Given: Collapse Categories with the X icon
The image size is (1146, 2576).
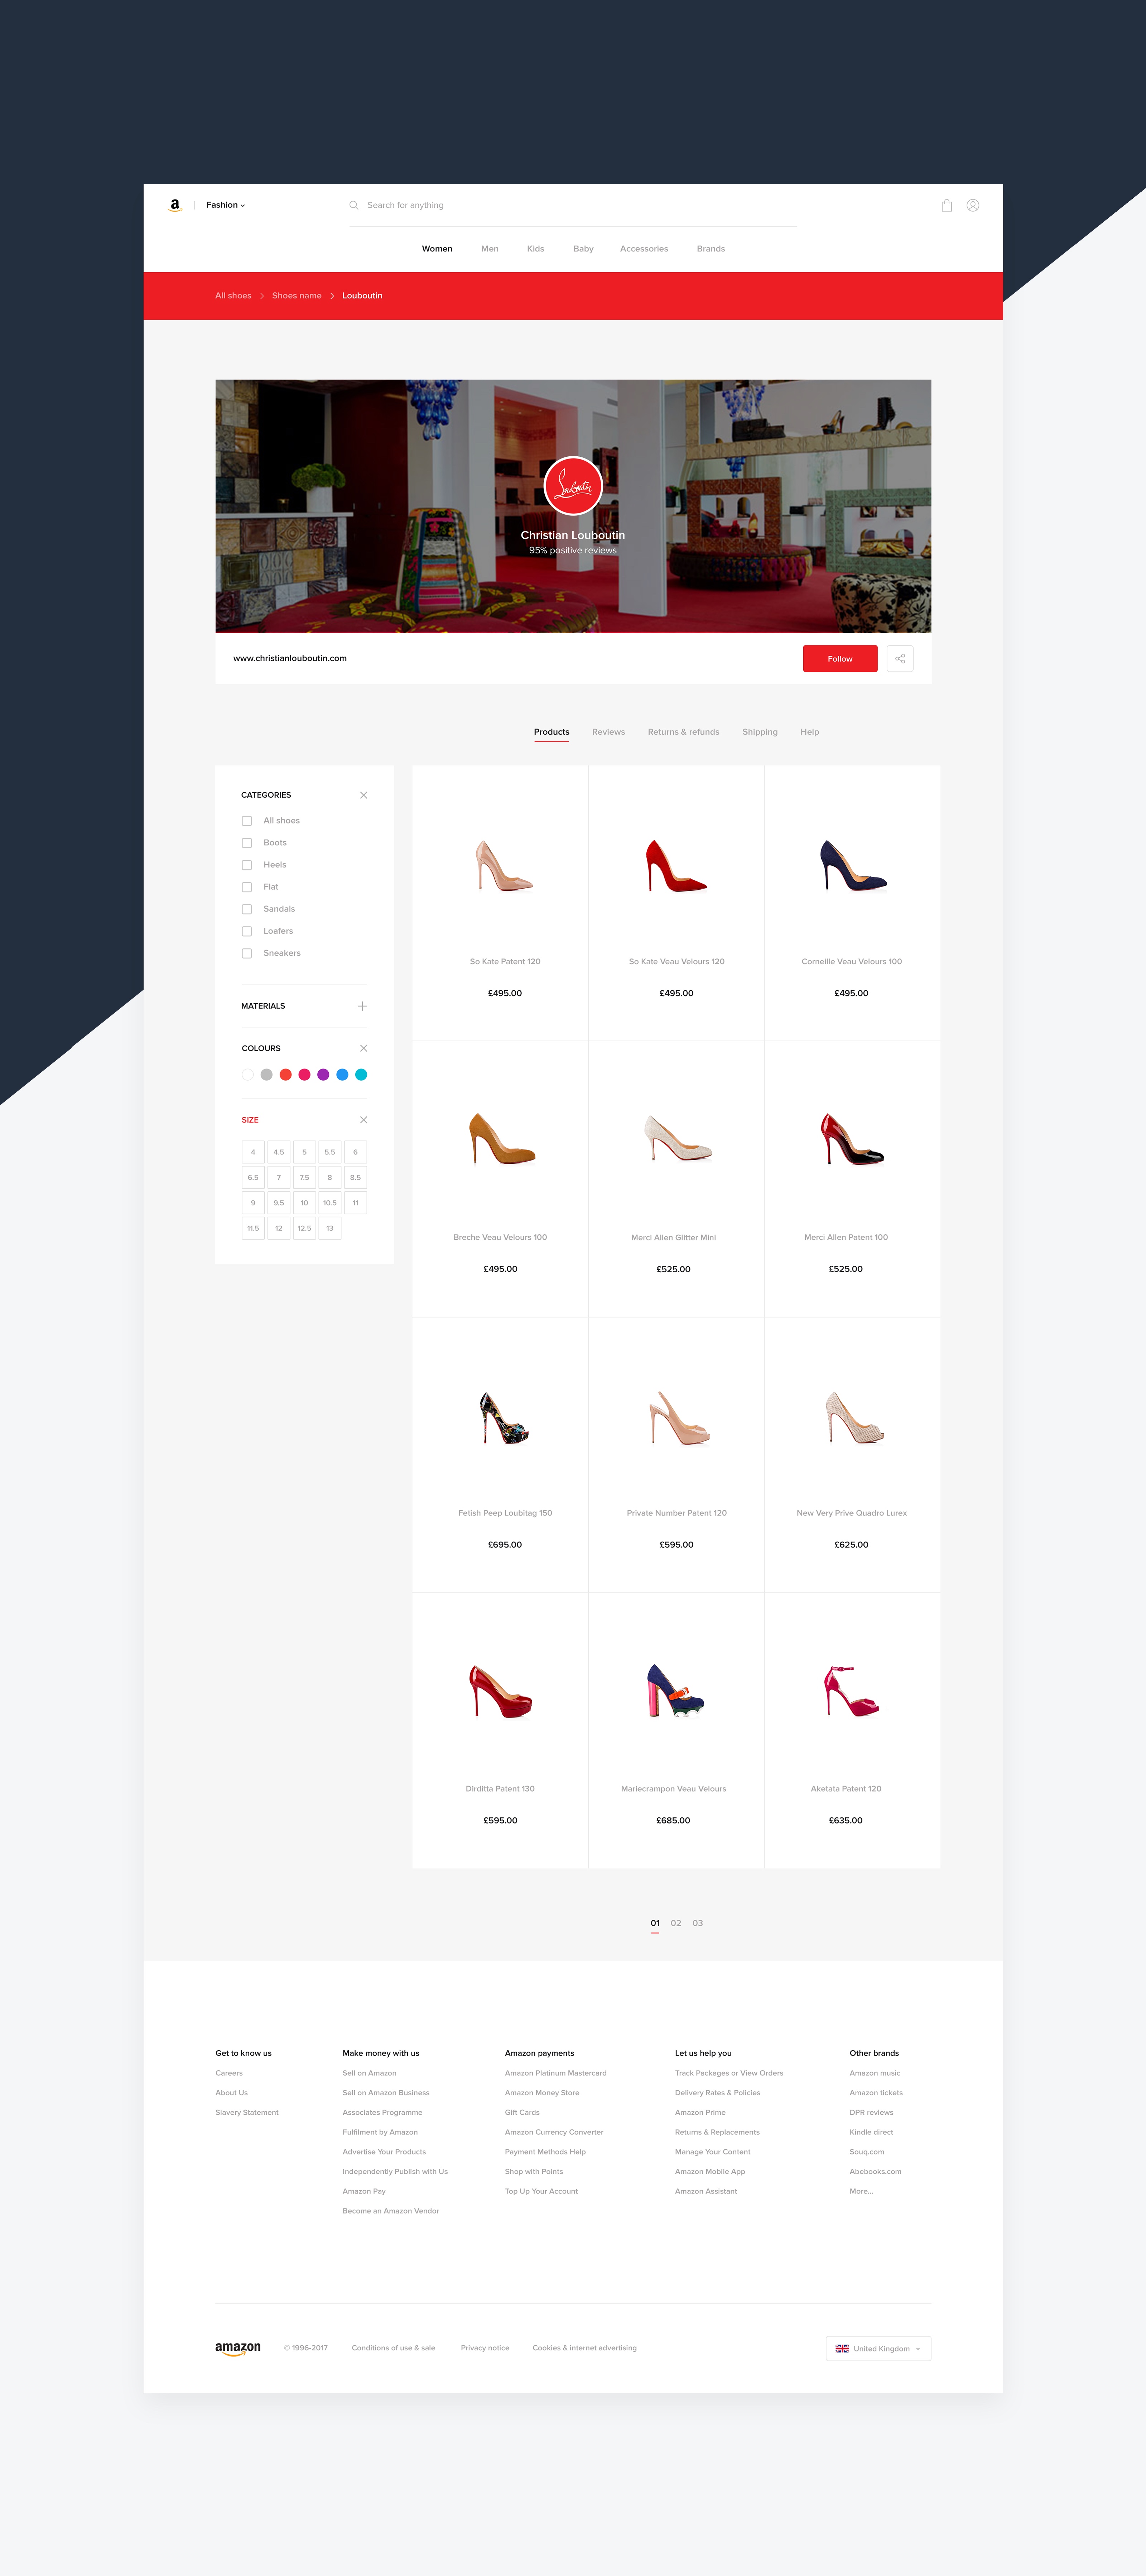Looking at the screenshot, I should point(363,795).
